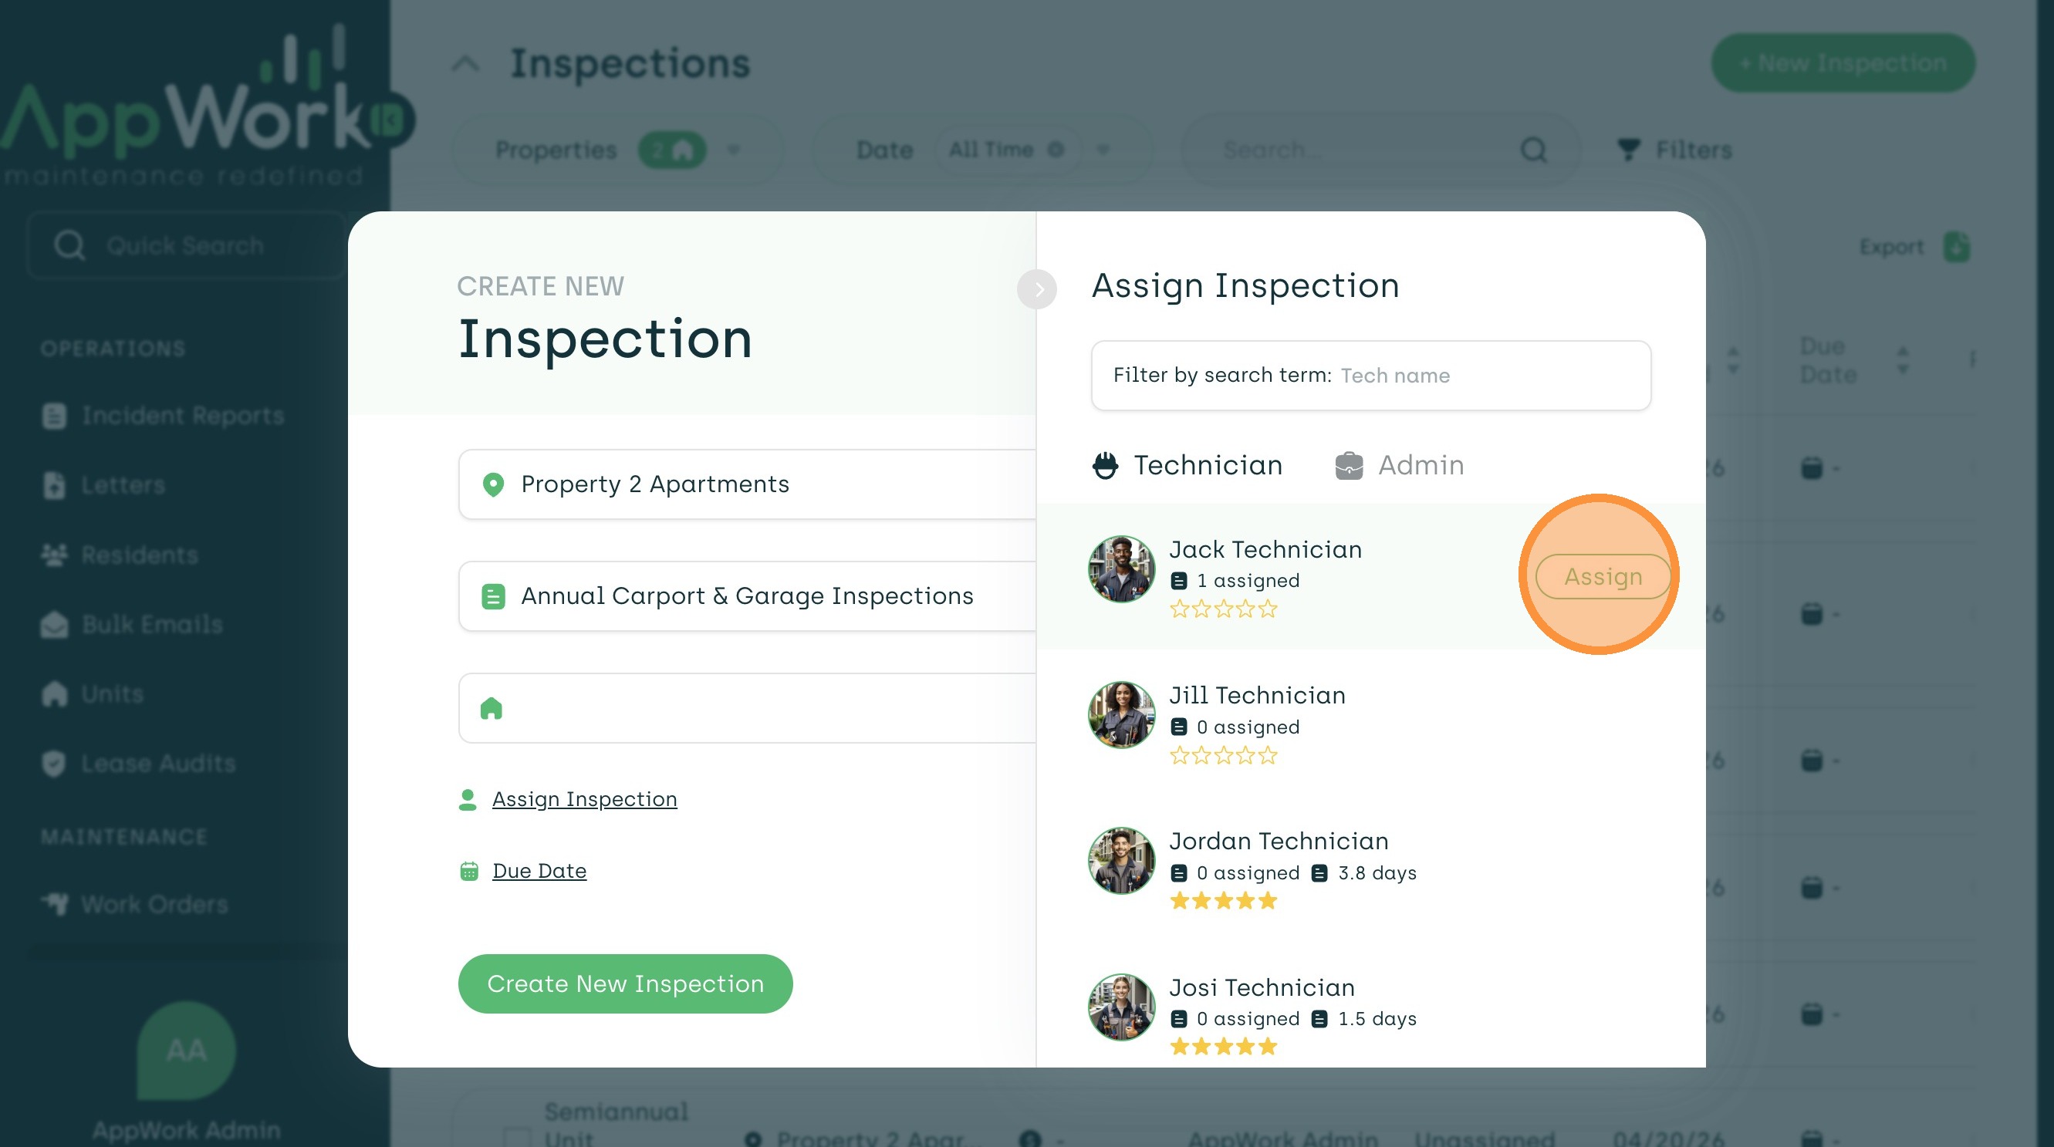The height and width of the screenshot is (1147, 2054).
Task: Click Jill Technician's avatar photo
Action: pos(1121,715)
